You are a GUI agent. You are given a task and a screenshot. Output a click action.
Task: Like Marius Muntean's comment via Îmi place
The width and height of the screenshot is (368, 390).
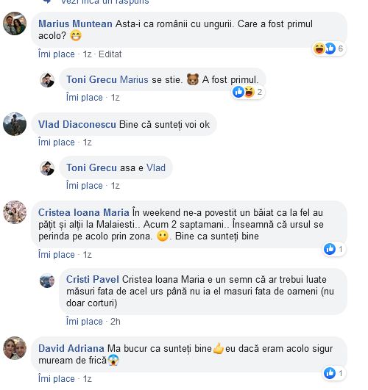click(57, 54)
